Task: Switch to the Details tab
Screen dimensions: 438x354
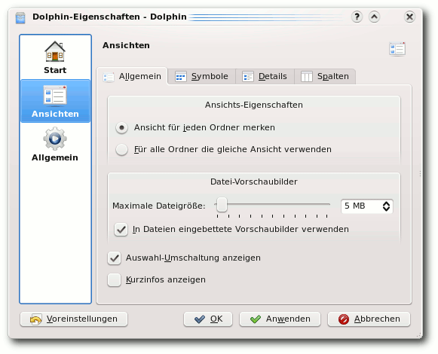Action: pyautogui.click(x=265, y=76)
